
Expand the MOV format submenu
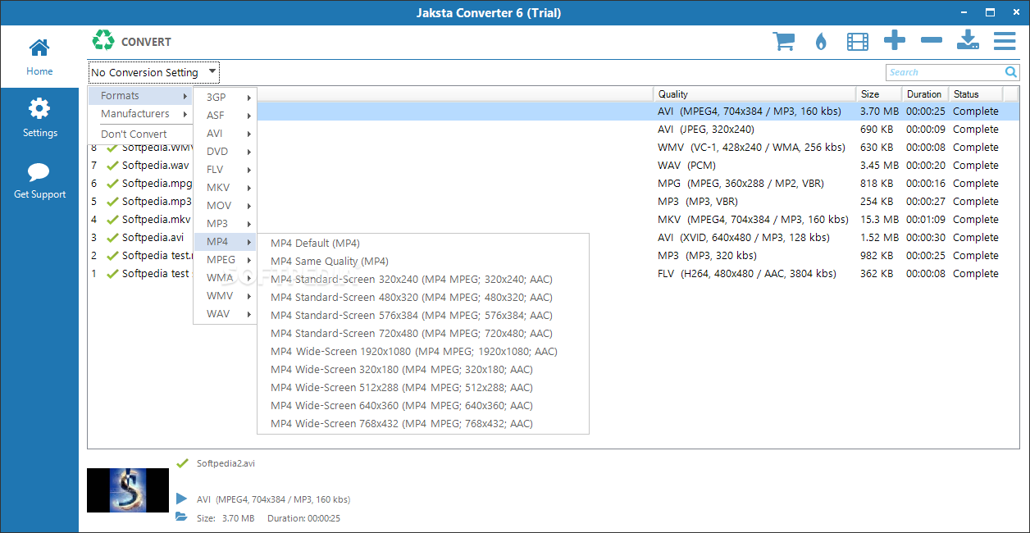point(225,206)
